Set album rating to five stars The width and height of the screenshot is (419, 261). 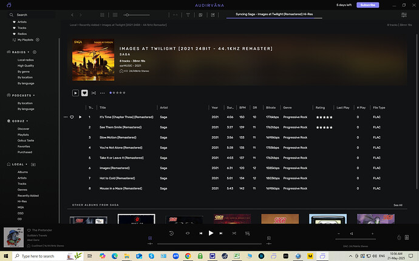[124, 93]
